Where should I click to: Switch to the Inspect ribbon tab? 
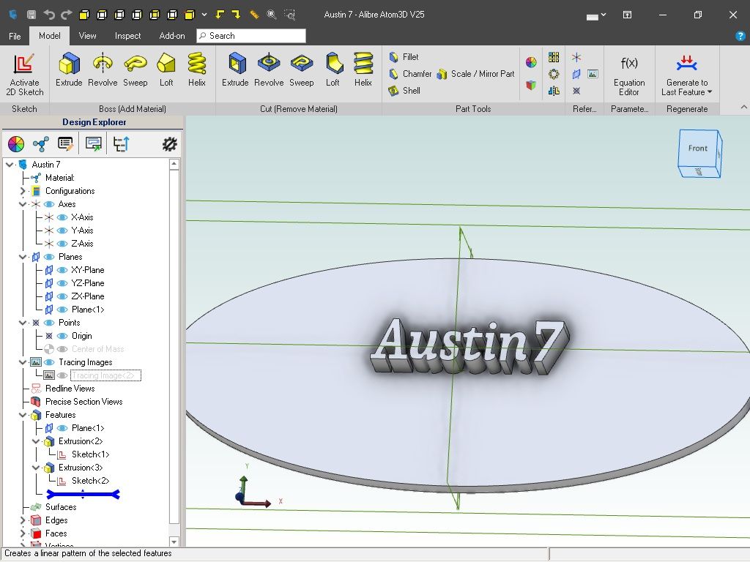pyautogui.click(x=127, y=36)
